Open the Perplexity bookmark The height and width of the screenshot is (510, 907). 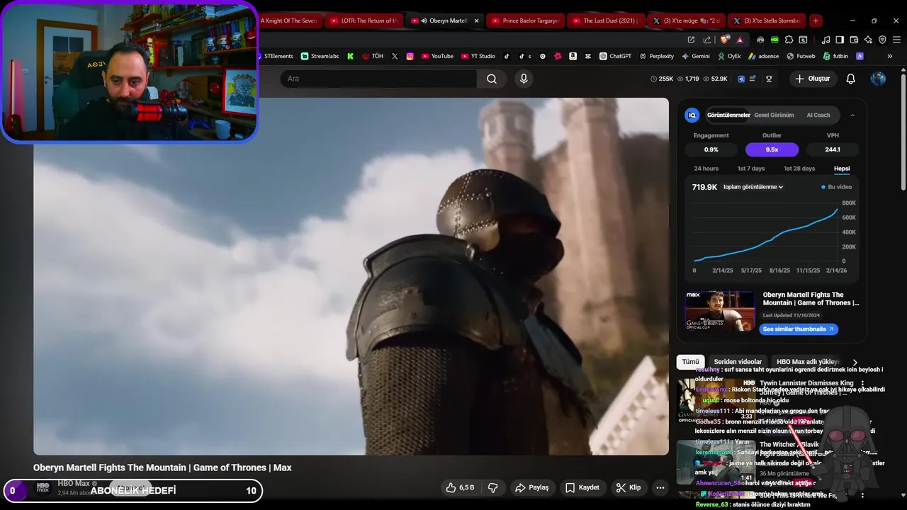coord(656,56)
